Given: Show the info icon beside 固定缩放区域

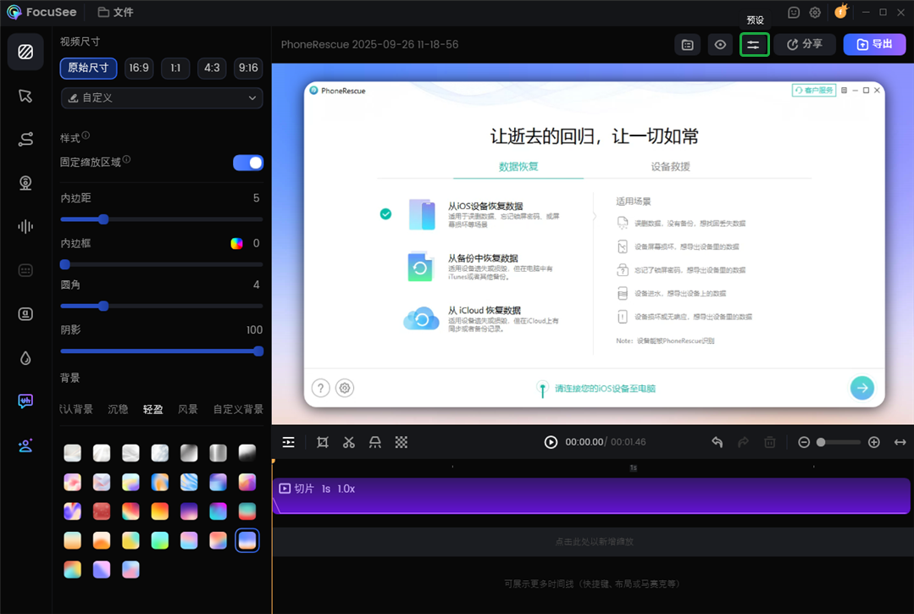Looking at the screenshot, I should (x=126, y=159).
